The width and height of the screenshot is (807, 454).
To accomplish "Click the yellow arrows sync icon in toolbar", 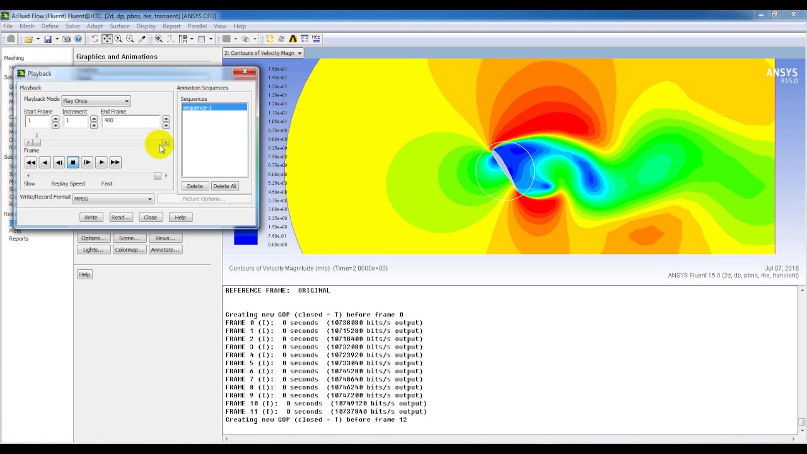I will click(x=269, y=39).
